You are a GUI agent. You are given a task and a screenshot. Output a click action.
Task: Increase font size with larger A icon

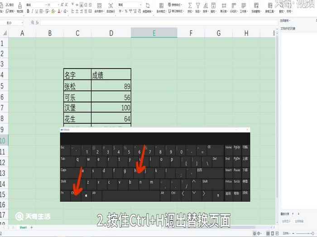click(62, 5)
